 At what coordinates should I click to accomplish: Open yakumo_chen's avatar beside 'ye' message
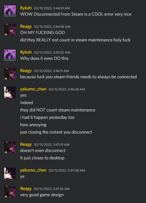pyautogui.click(x=10, y=173)
